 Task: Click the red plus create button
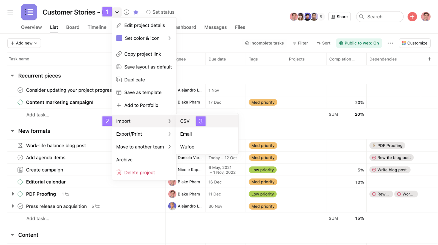click(412, 17)
